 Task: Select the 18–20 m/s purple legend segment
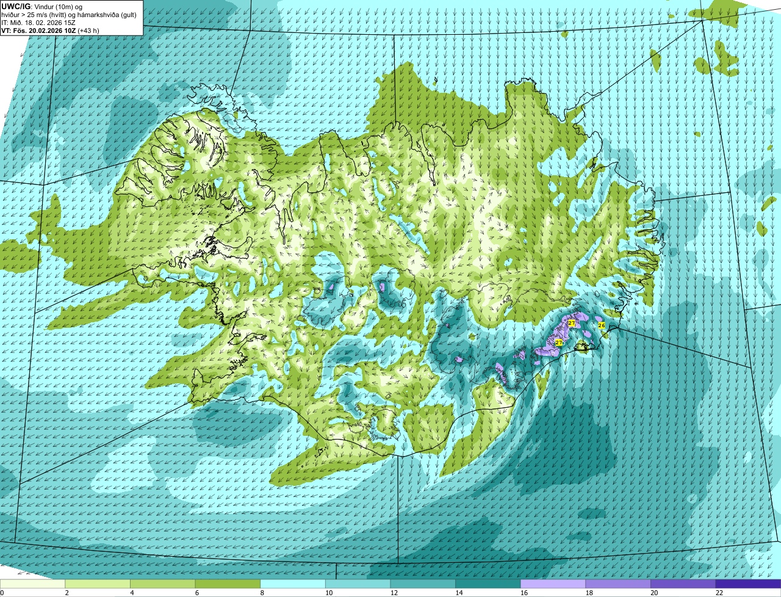point(618,584)
